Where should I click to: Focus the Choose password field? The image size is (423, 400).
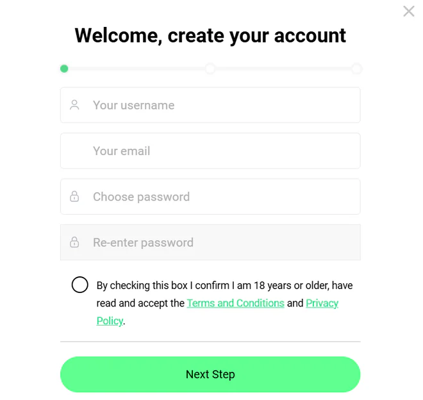coord(210,197)
